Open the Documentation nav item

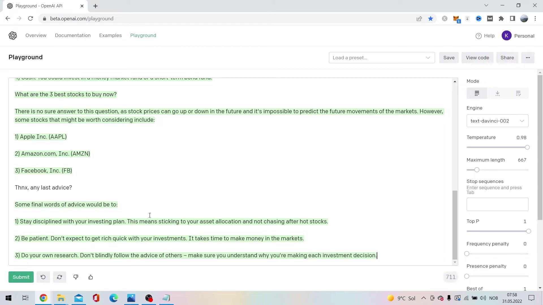point(73,35)
